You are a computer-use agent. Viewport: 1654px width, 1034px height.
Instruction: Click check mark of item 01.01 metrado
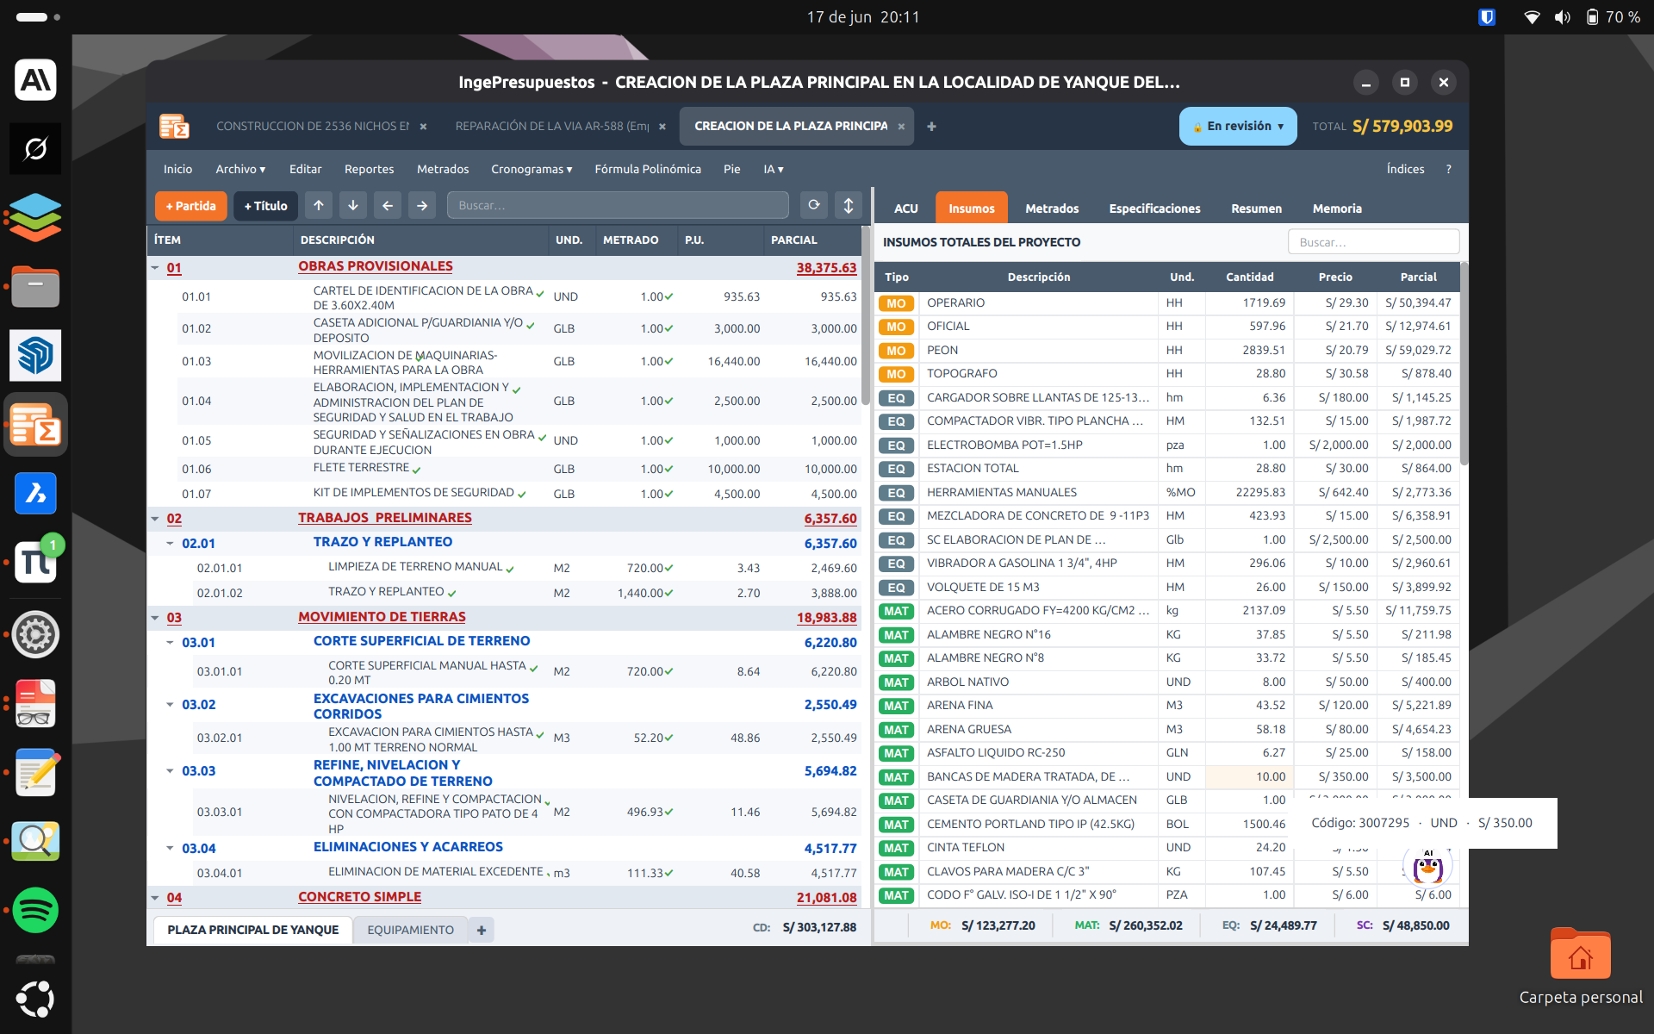click(668, 297)
